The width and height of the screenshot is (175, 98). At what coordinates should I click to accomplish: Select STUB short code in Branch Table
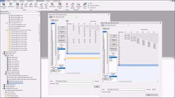[x=59, y=55]
